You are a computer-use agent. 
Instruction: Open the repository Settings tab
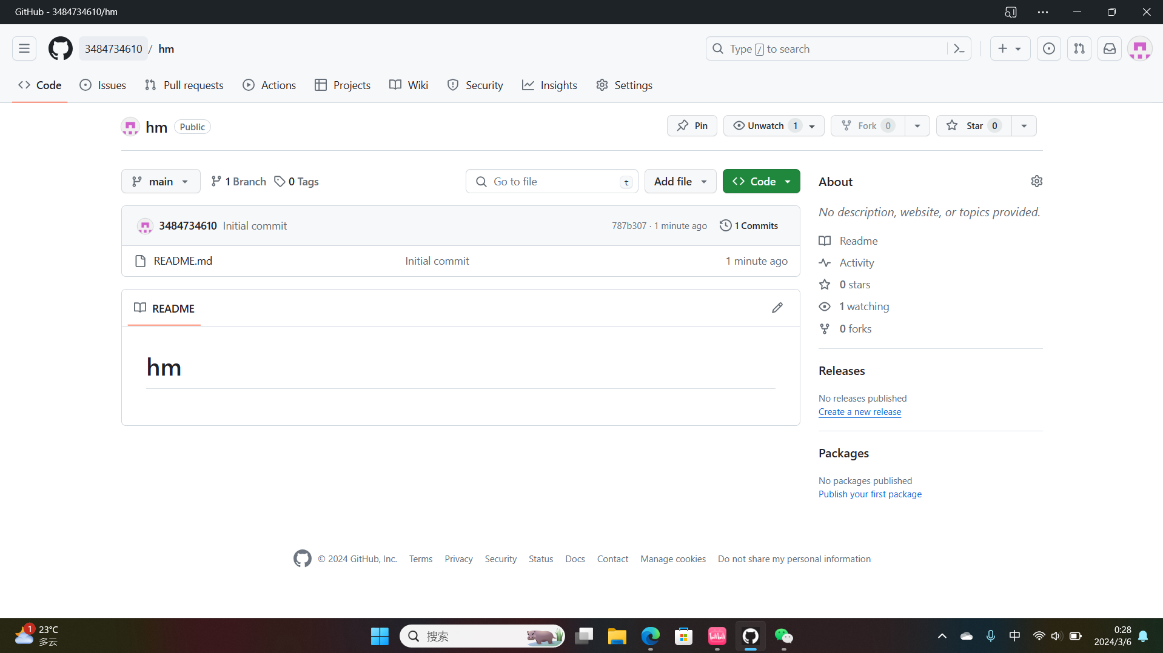(x=625, y=85)
